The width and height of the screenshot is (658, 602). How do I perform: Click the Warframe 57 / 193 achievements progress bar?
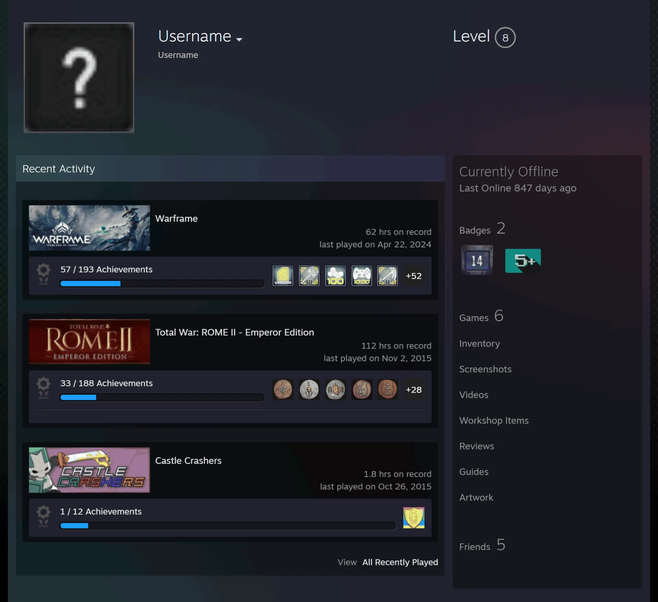[x=162, y=284]
